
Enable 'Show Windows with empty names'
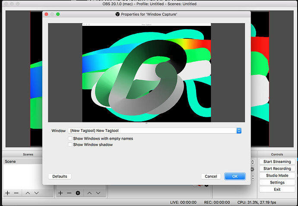[x=70, y=139]
